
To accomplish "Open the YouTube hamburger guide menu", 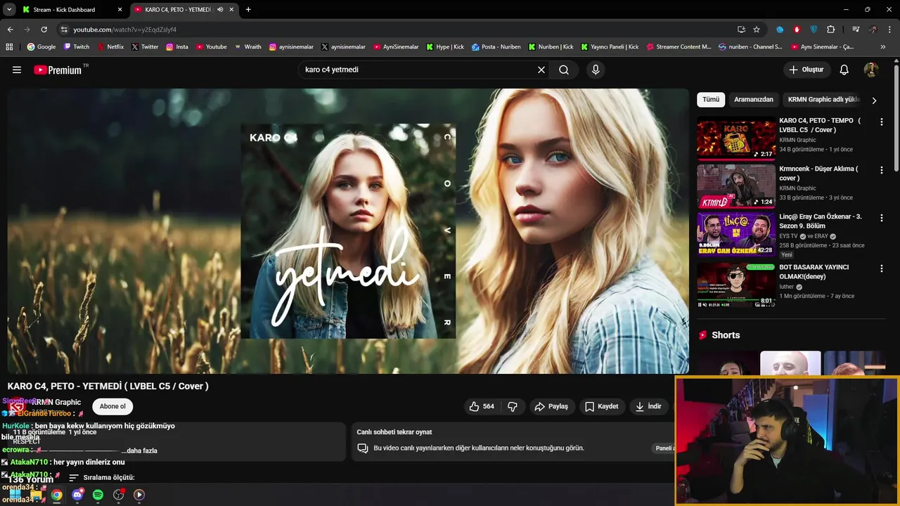I will [17, 70].
